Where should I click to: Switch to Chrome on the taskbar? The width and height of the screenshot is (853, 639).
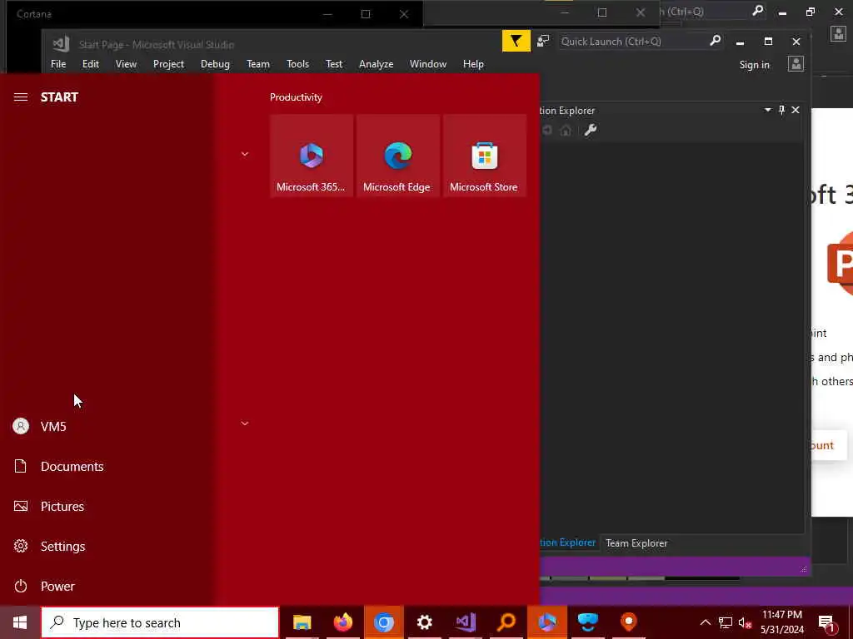(x=383, y=622)
